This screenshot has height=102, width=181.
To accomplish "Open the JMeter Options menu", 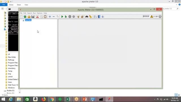I will tap(40, 13).
